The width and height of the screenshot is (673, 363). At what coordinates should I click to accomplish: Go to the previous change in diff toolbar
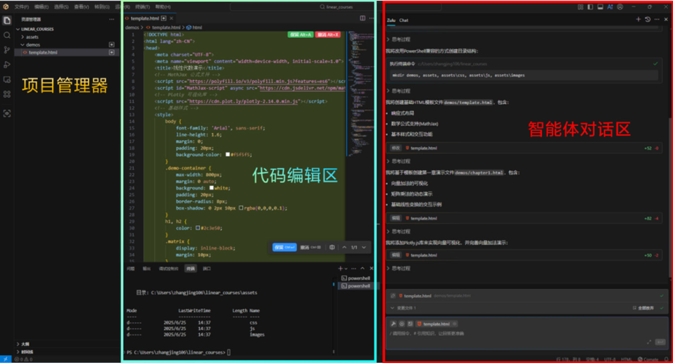coord(344,248)
